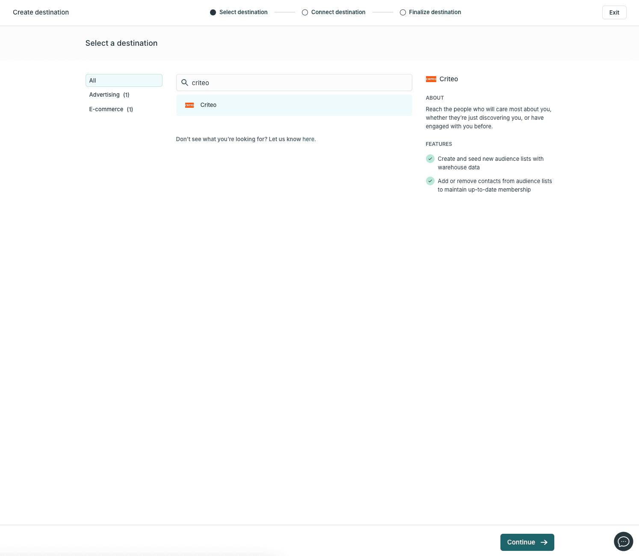Viewport: 639px width, 556px height.
Task: Click the 'Create destination' header text
Action: (41, 12)
